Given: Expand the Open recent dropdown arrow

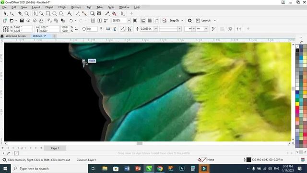Looking at the screenshot, I should 16,20.
